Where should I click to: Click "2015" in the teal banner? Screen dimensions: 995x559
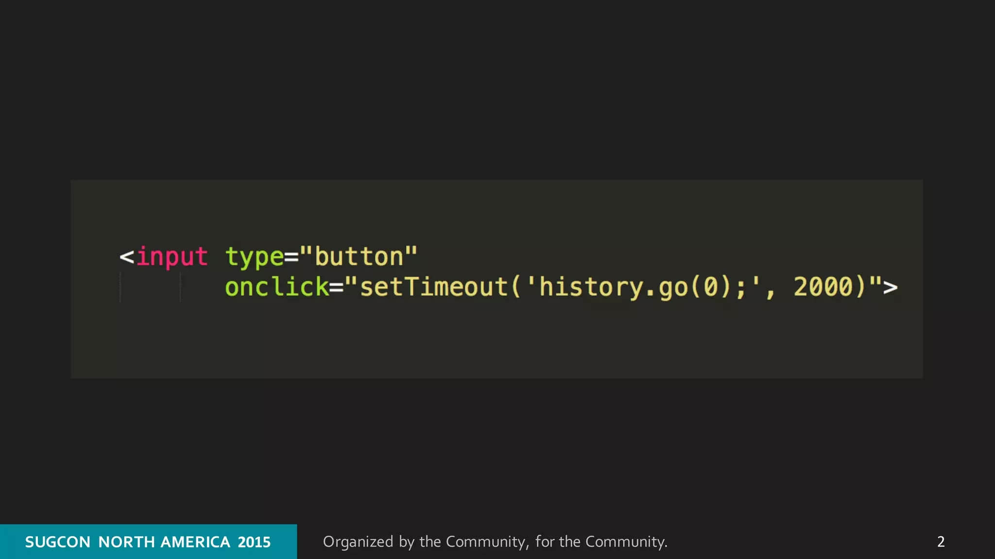(254, 542)
